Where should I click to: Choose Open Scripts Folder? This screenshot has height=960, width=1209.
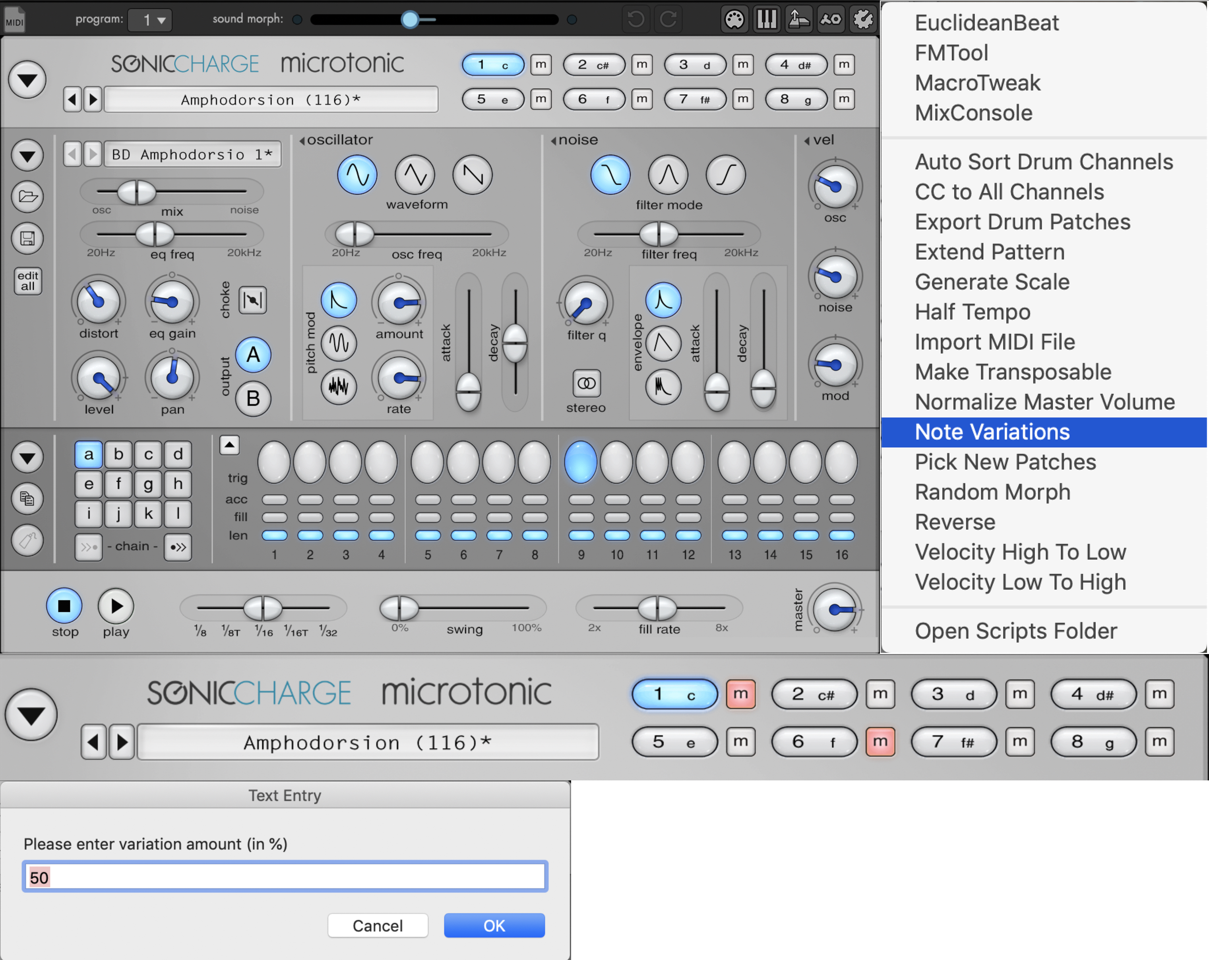pos(1044,631)
